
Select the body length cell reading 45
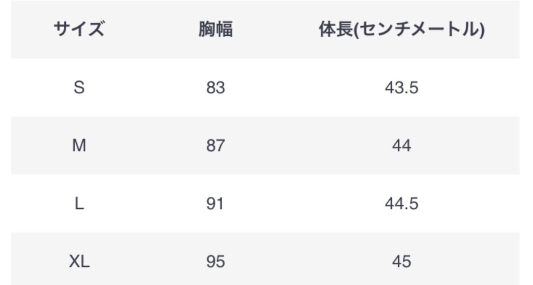[401, 262]
